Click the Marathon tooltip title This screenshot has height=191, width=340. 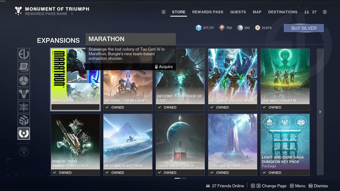click(x=106, y=39)
